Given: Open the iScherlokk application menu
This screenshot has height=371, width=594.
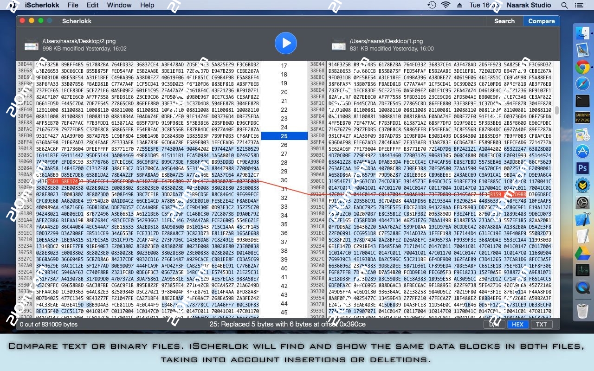Looking at the screenshot, I should [42, 5].
